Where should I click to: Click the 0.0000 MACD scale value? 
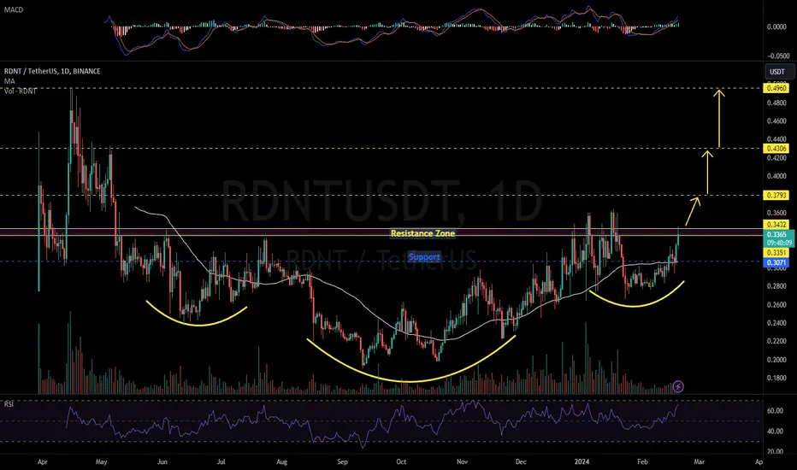(776, 26)
